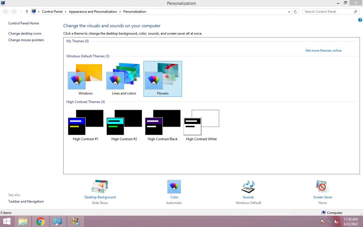Viewport: 363px width, 227px height.
Task: Click High Contrast Themes (4) heading
Action: 86,102
